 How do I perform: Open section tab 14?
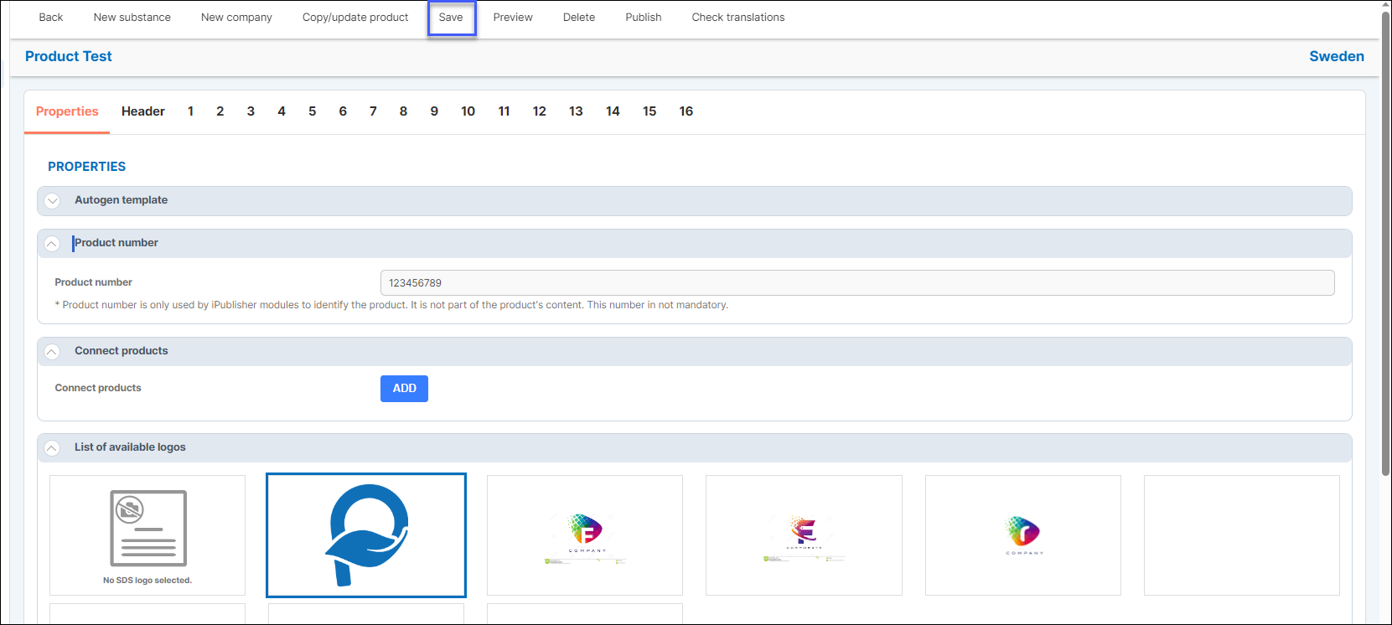pyautogui.click(x=613, y=111)
